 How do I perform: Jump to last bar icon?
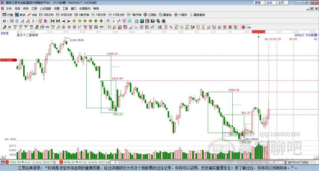tap(58, 21)
